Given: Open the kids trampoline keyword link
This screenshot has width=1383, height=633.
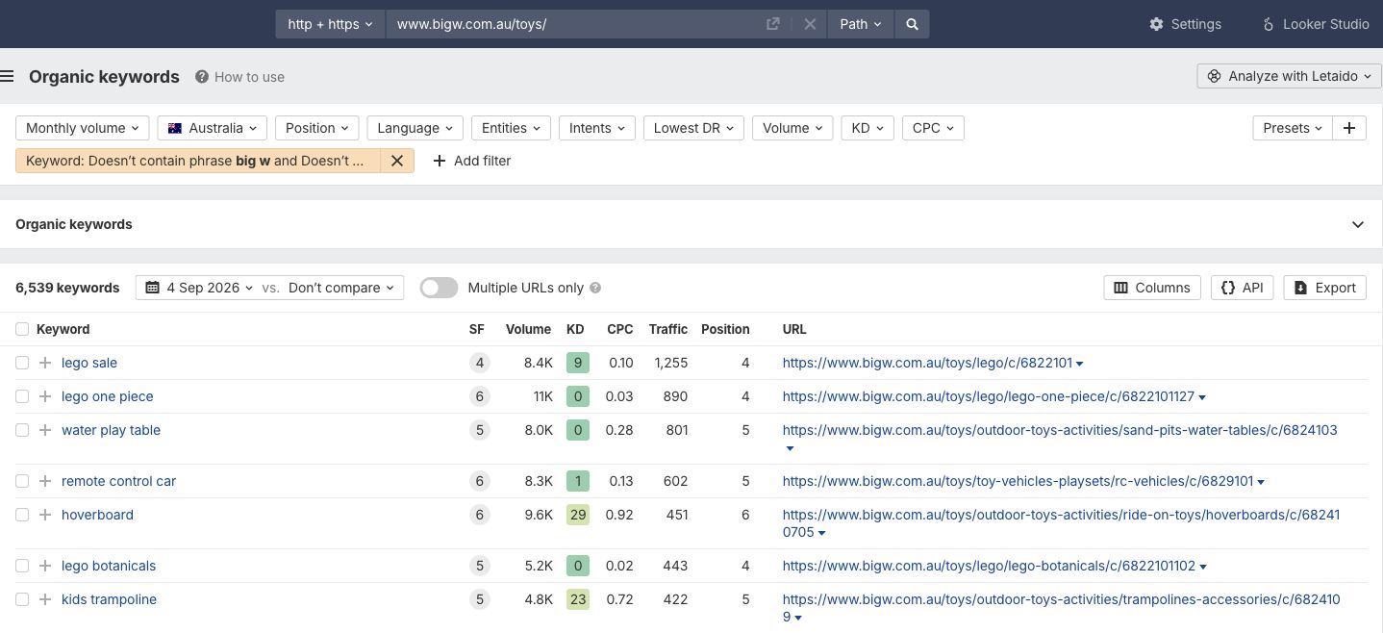Looking at the screenshot, I should [x=109, y=599].
